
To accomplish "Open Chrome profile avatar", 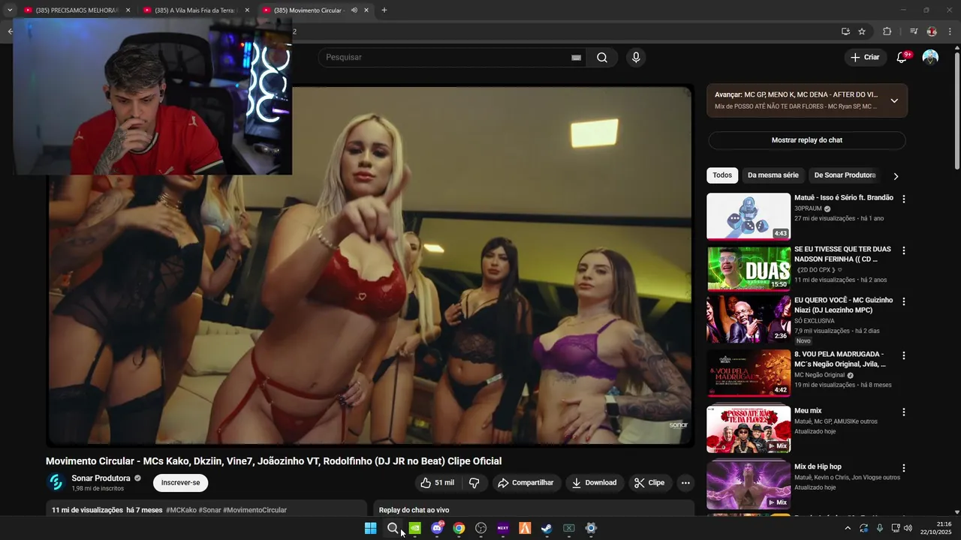I will click(x=932, y=31).
